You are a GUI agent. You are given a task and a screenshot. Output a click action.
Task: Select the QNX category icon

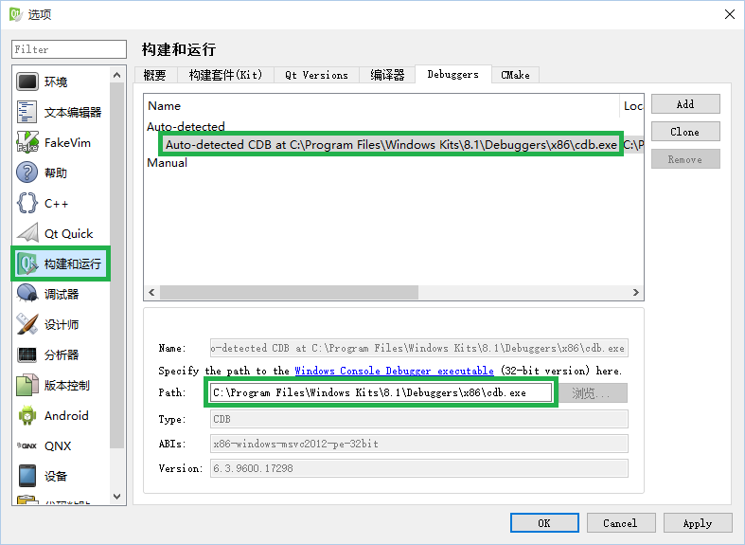(x=27, y=445)
